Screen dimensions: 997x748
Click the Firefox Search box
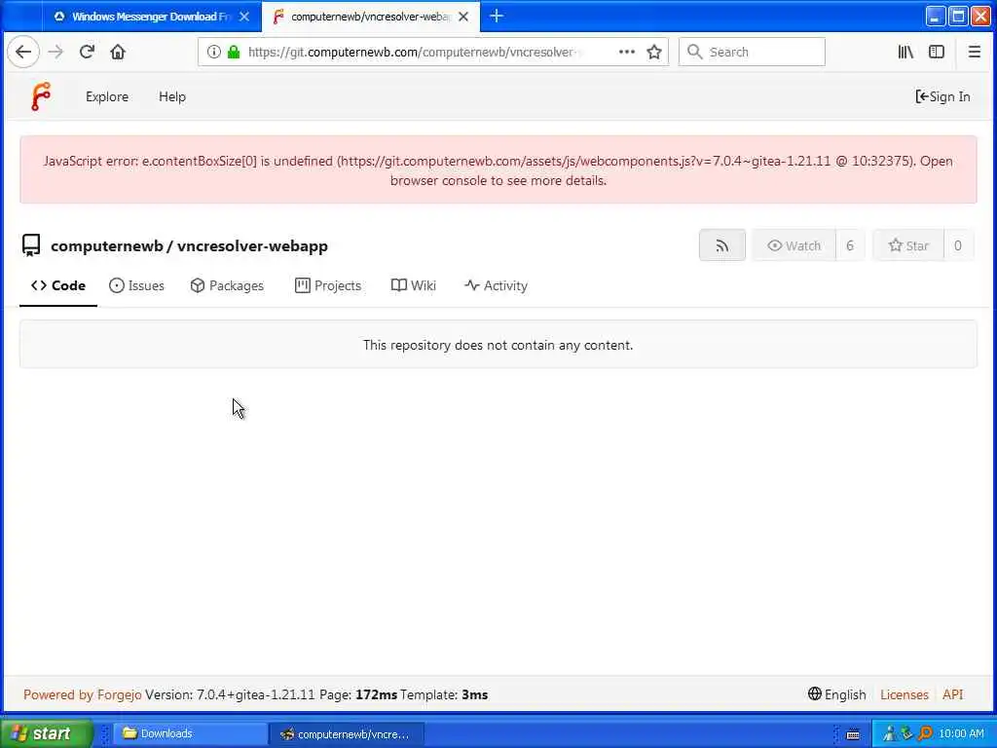pos(752,53)
